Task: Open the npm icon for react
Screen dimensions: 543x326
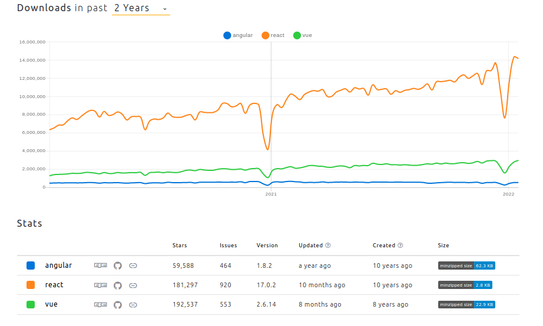Action: click(101, 285)
